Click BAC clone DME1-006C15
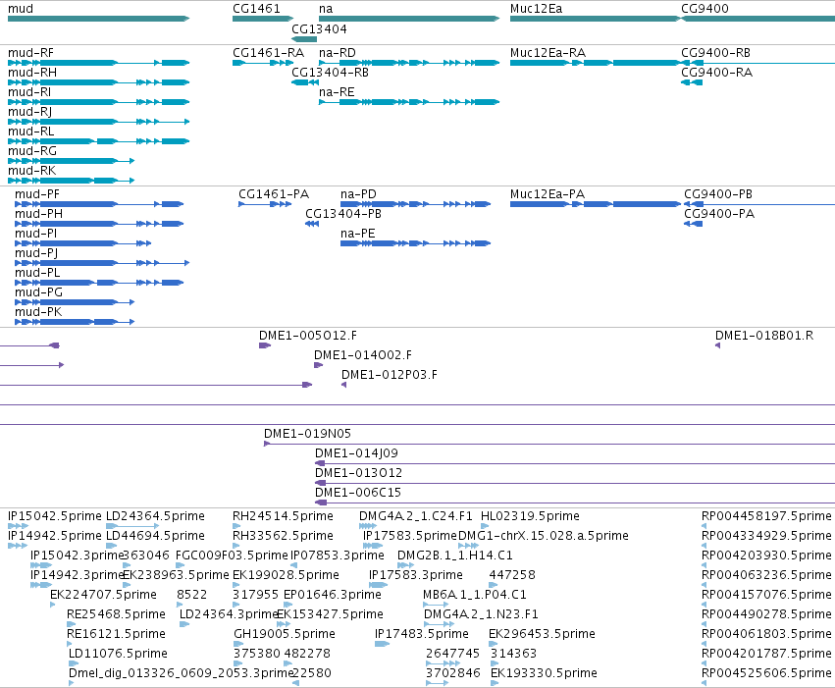 click(575, 503)
